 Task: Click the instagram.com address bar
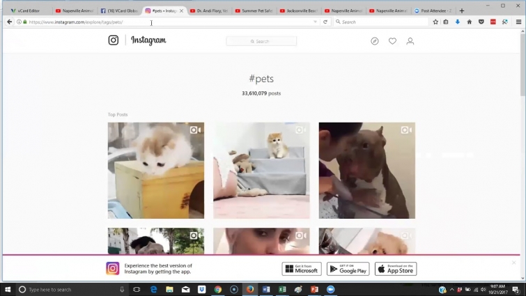[168, 22]
